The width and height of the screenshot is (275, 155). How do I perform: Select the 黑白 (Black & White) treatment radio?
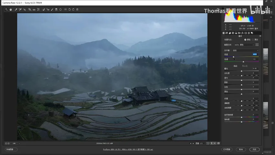tap(253, 40)
